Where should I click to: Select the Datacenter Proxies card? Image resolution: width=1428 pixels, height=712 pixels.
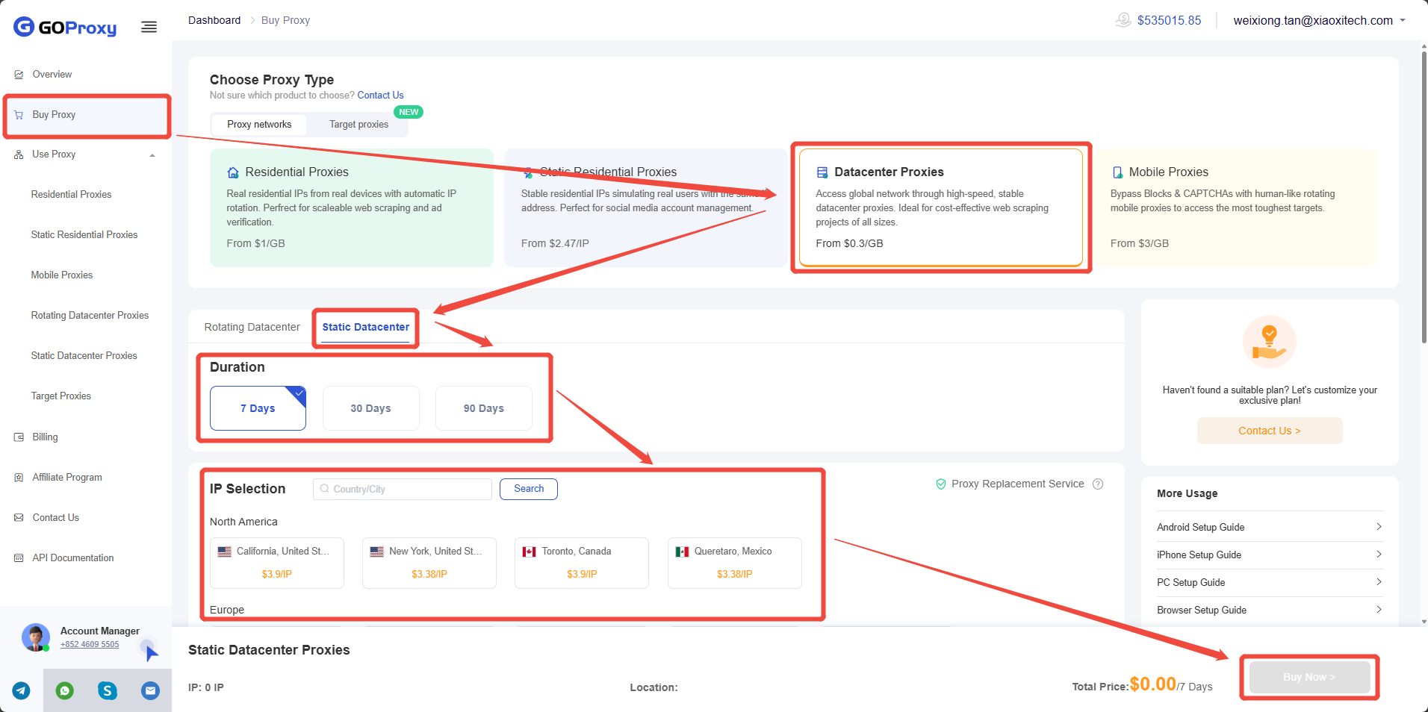pyautogui.click(x=941, y=207)
